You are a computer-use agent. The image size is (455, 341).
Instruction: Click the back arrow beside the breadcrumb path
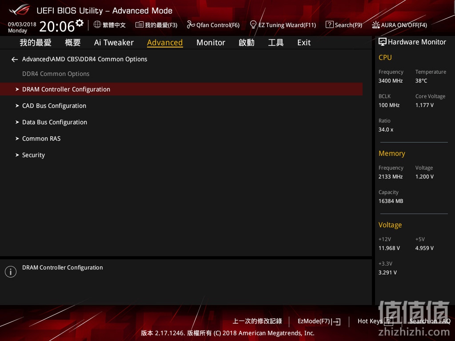pos(15,59)
